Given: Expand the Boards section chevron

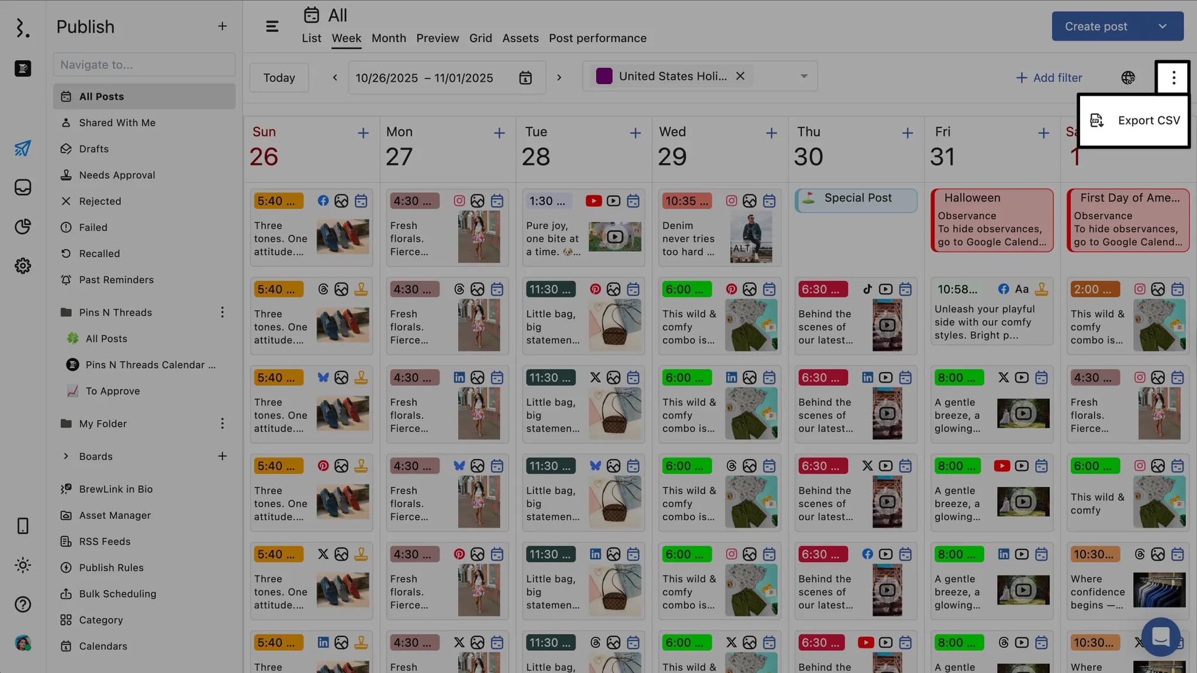Looking at the screenshot, I should click(66, 456).
